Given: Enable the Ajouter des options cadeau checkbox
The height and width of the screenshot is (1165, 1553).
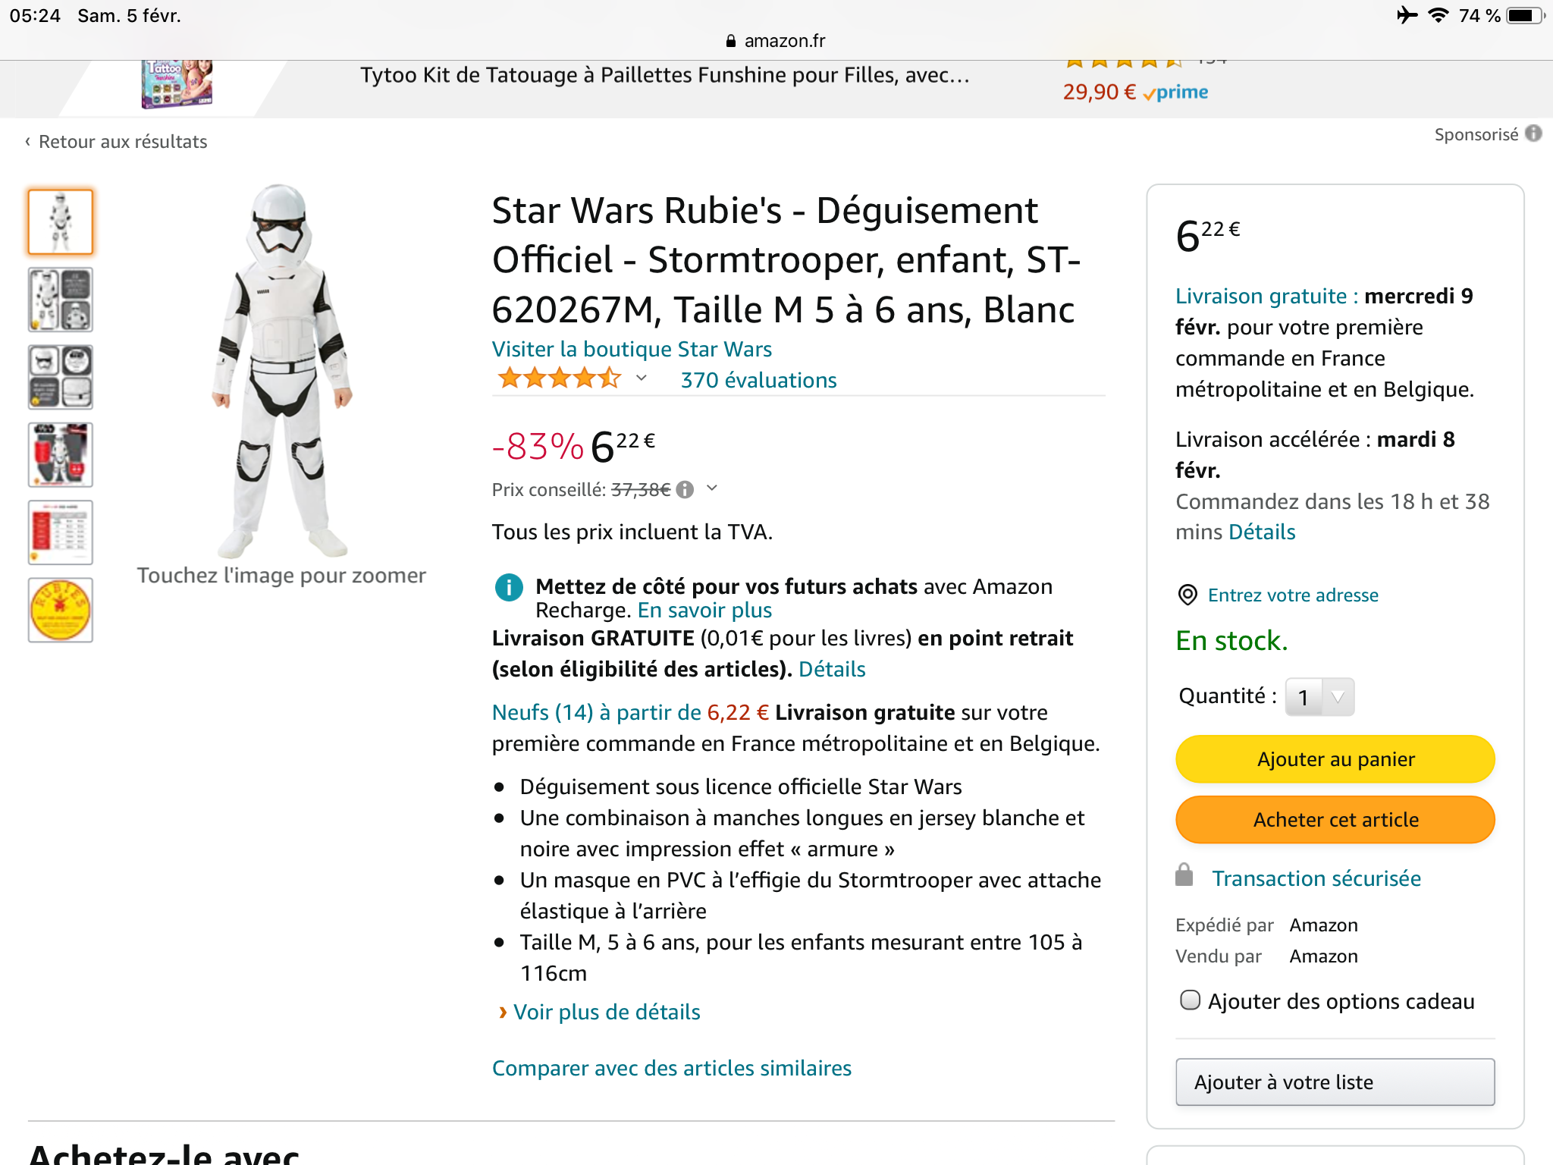Looking at the screenshot, I should 1191,1000.
